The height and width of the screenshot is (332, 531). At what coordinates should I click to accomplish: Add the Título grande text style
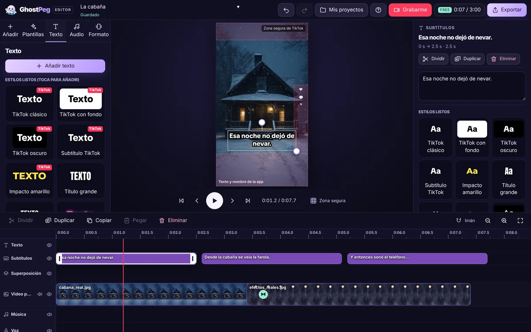(81, 181)
